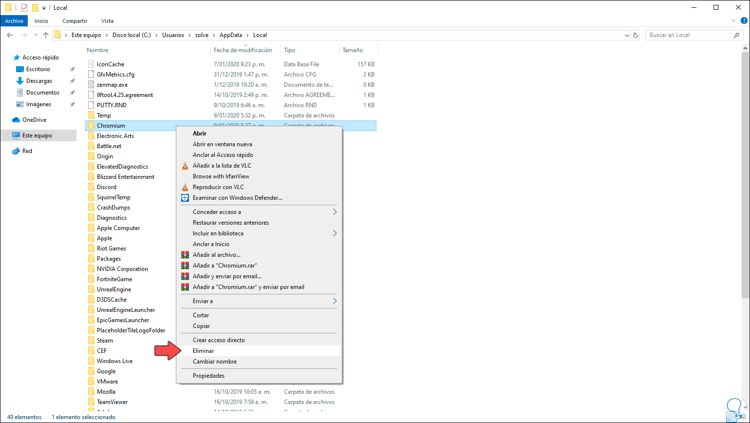The image size is (750, 423).
Task: Click the Mozilla folder icon
Action: [91, 392]
